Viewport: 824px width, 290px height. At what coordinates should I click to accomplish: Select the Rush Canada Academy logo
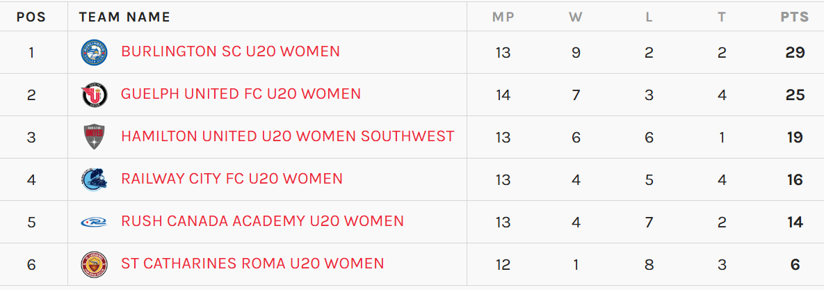tap(94, 222)
